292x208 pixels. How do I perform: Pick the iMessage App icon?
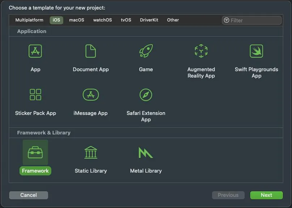coord(91,95)
